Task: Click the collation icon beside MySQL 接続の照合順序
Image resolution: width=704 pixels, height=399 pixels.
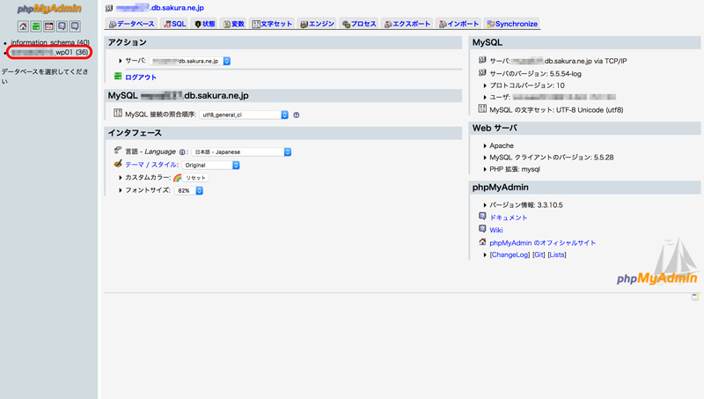Action: coord(118,114)
